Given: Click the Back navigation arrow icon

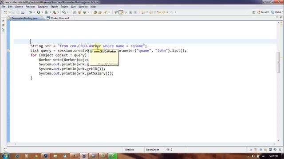Looking at the screenshot, I should tap(164, 12).
